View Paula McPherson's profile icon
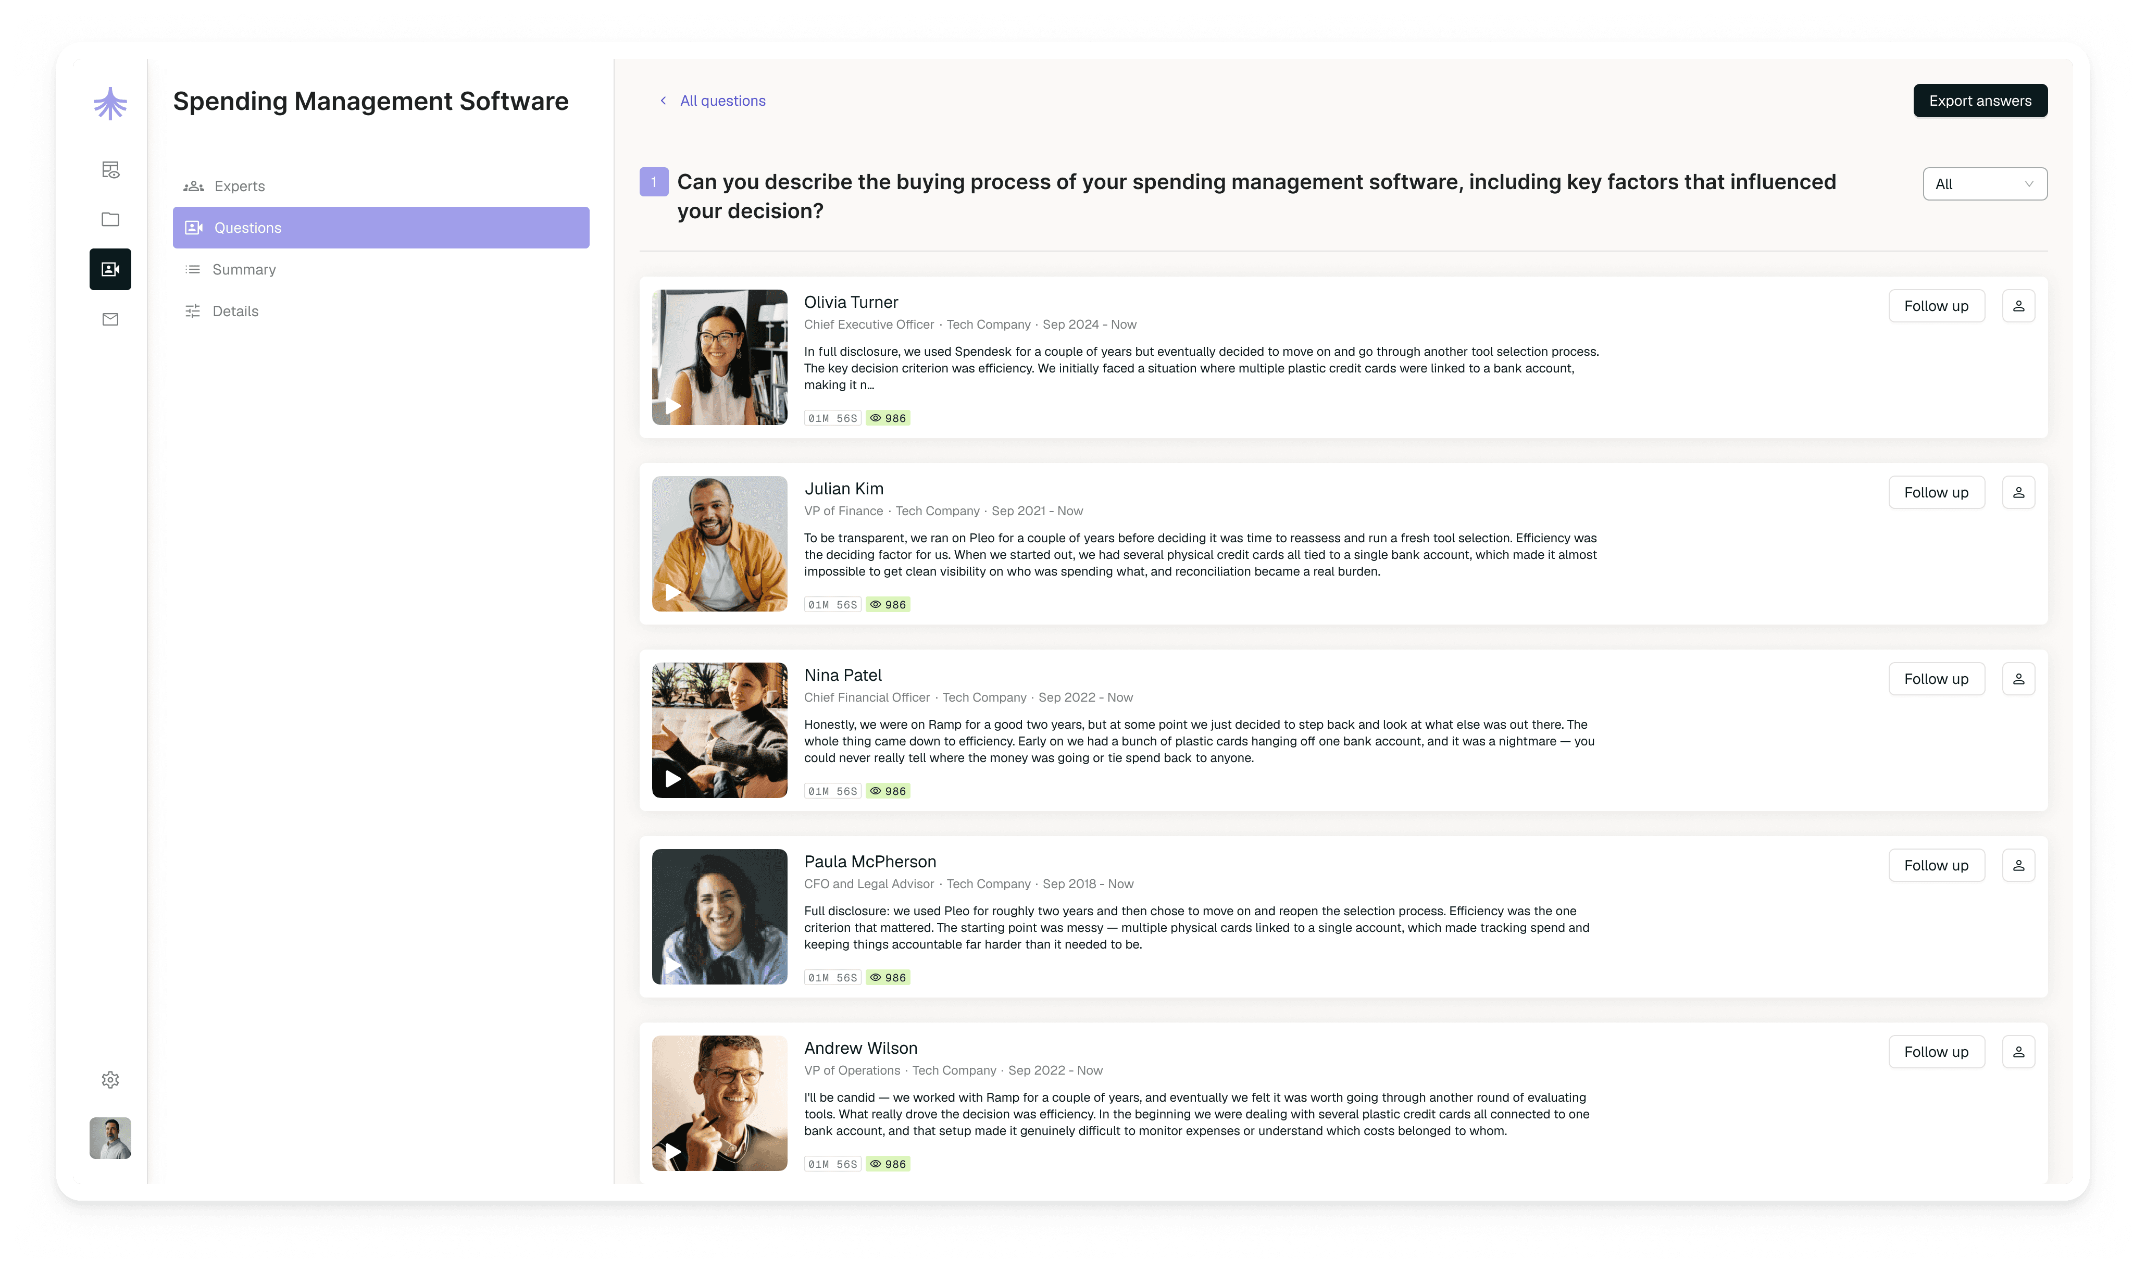The image size is (2146, 1271). coord(2018,865)
